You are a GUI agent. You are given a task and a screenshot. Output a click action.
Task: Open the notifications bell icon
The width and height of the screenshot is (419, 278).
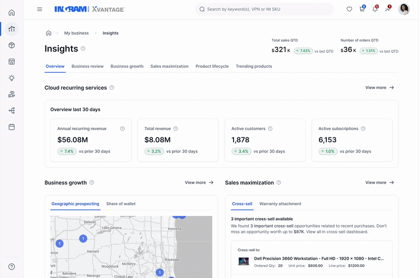point(375,9)
